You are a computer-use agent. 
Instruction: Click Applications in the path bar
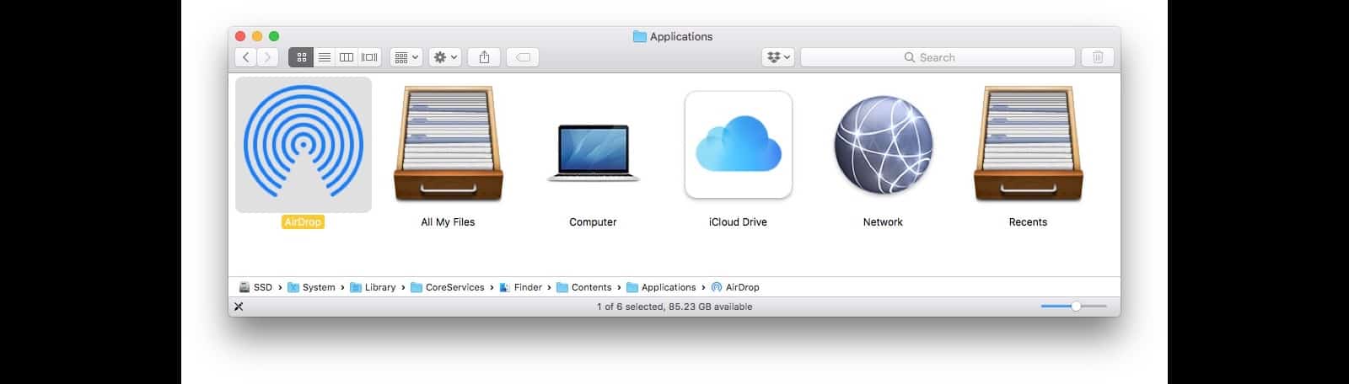pos(661,287)
